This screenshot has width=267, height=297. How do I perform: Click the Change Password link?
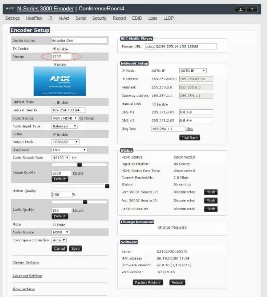[172, 227]
